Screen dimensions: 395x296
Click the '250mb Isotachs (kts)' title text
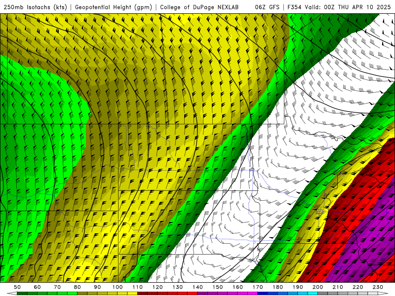[35, 7]
